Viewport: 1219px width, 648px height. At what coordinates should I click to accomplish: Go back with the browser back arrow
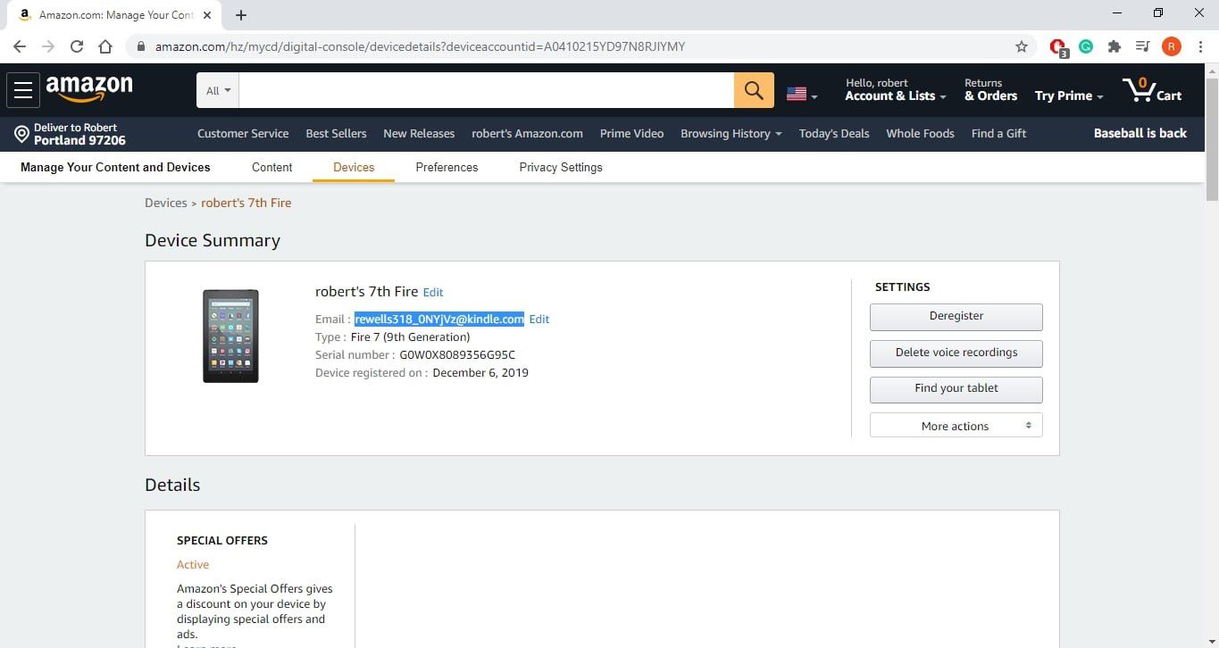tap(20, 46)
